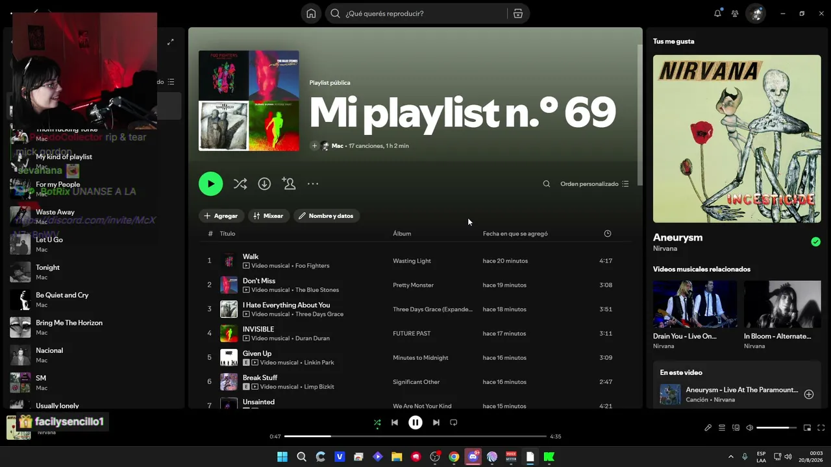
Task: Sort by Fecha en que se agregó
Action: click(515, 233)
